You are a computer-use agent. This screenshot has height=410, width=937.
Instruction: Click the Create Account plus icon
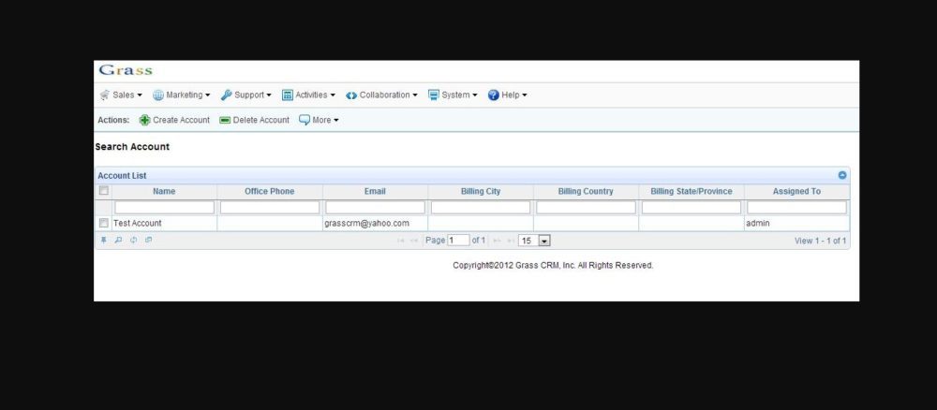click(144, 120)
